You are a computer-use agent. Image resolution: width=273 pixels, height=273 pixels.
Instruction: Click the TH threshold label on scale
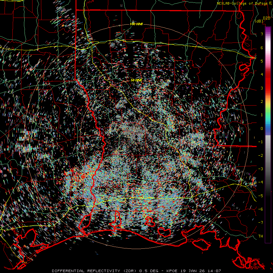pyautogui.click(x=261, y=236)
